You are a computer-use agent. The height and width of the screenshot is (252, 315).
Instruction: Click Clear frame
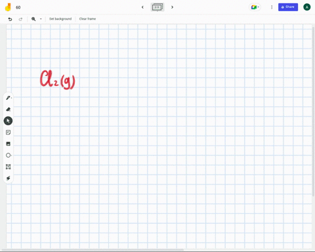click(87, 19)
